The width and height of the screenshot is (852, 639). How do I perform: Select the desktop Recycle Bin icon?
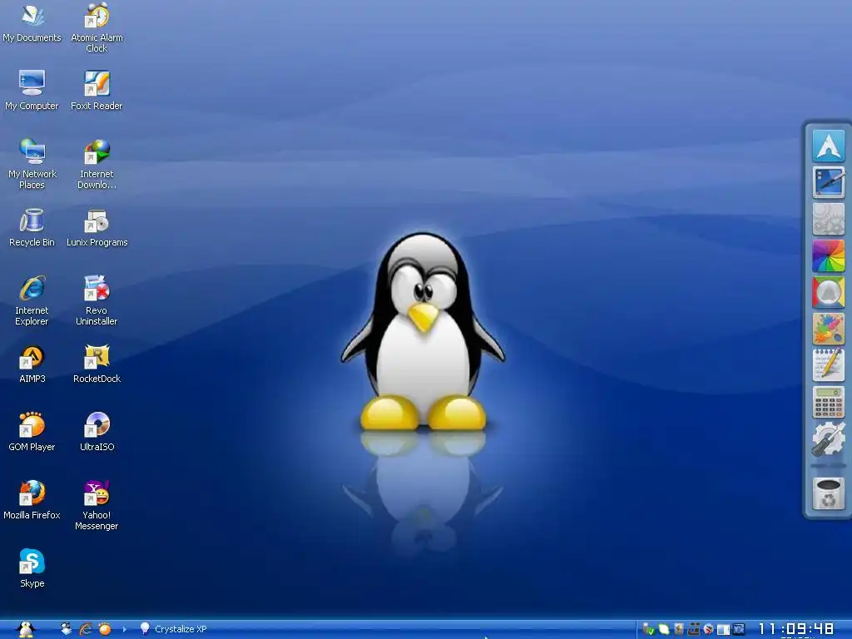click(32, 227)
